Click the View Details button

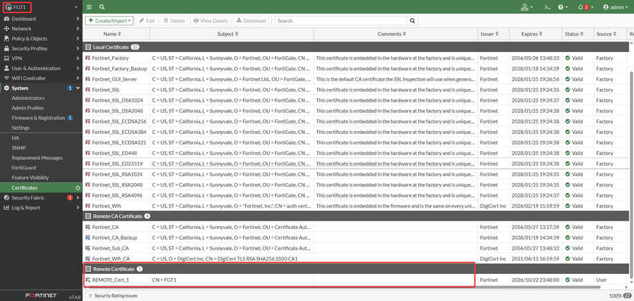click(x=210, y=21)
